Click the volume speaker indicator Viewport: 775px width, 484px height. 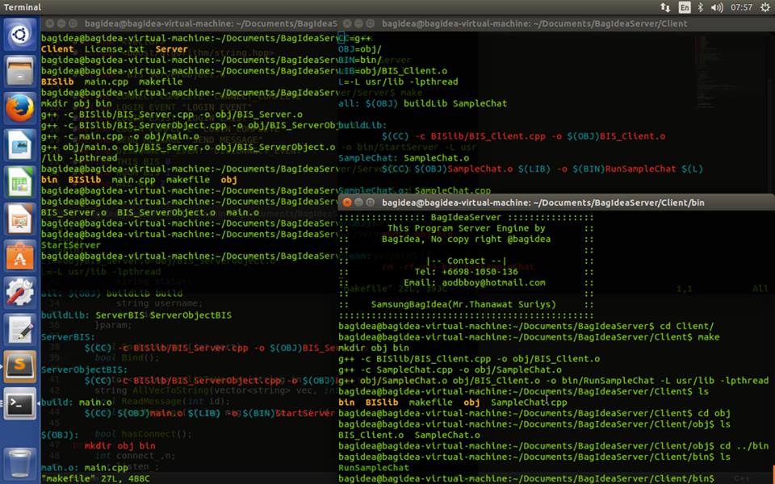pyautogui.click(x=718, y=7)
